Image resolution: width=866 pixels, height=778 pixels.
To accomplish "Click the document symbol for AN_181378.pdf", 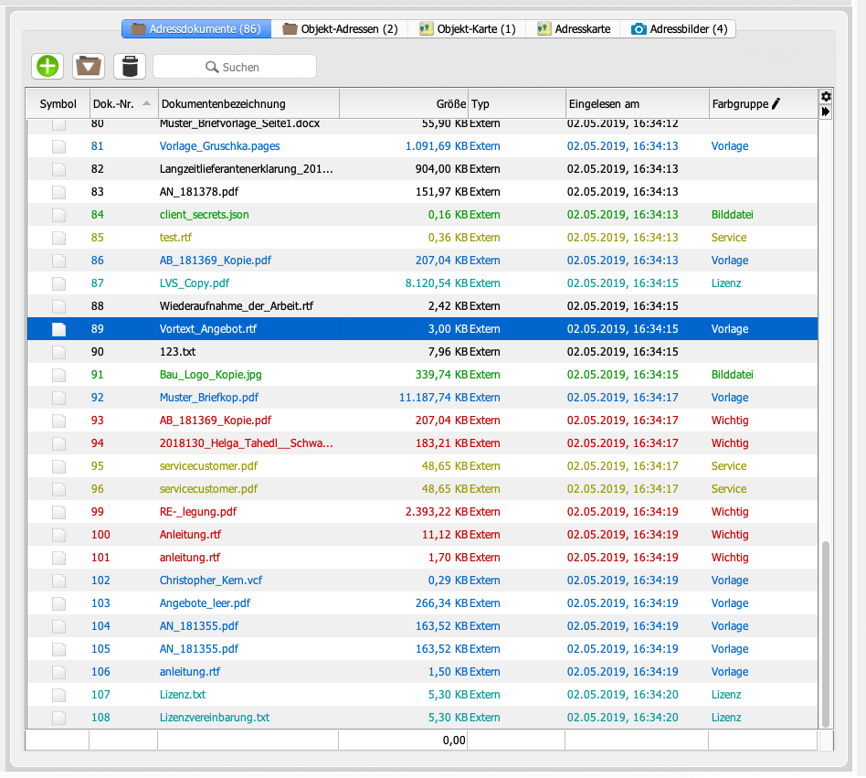I will click(x=58, y=192).
